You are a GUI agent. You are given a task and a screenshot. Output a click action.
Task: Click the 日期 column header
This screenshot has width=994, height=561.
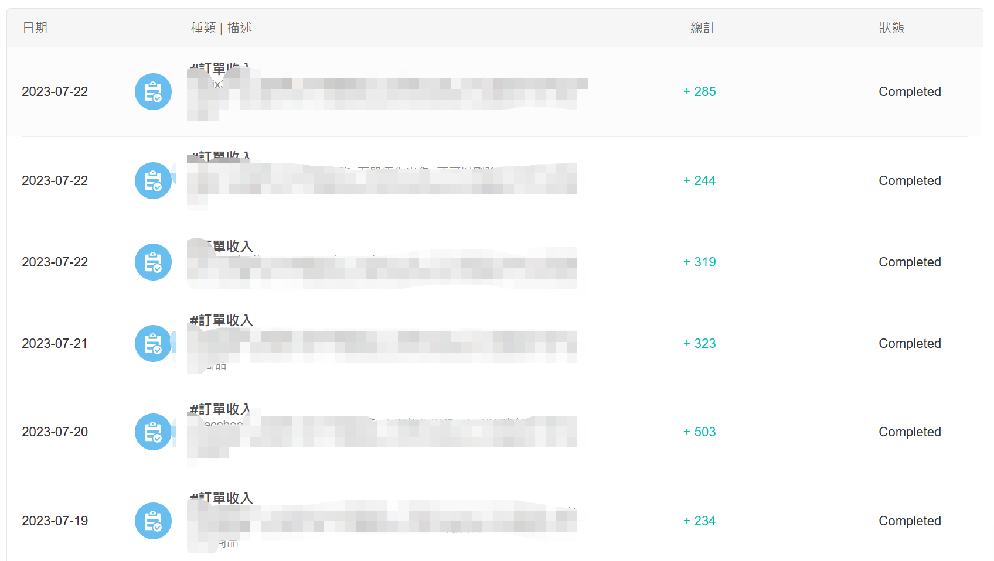(35, 28)
